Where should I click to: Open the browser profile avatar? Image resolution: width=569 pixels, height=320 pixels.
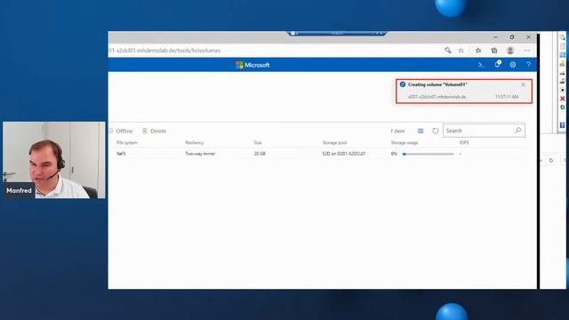pos(510,51)
